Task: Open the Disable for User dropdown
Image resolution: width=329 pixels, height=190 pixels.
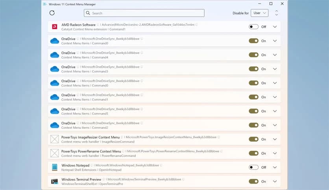Action: [260, 13]
